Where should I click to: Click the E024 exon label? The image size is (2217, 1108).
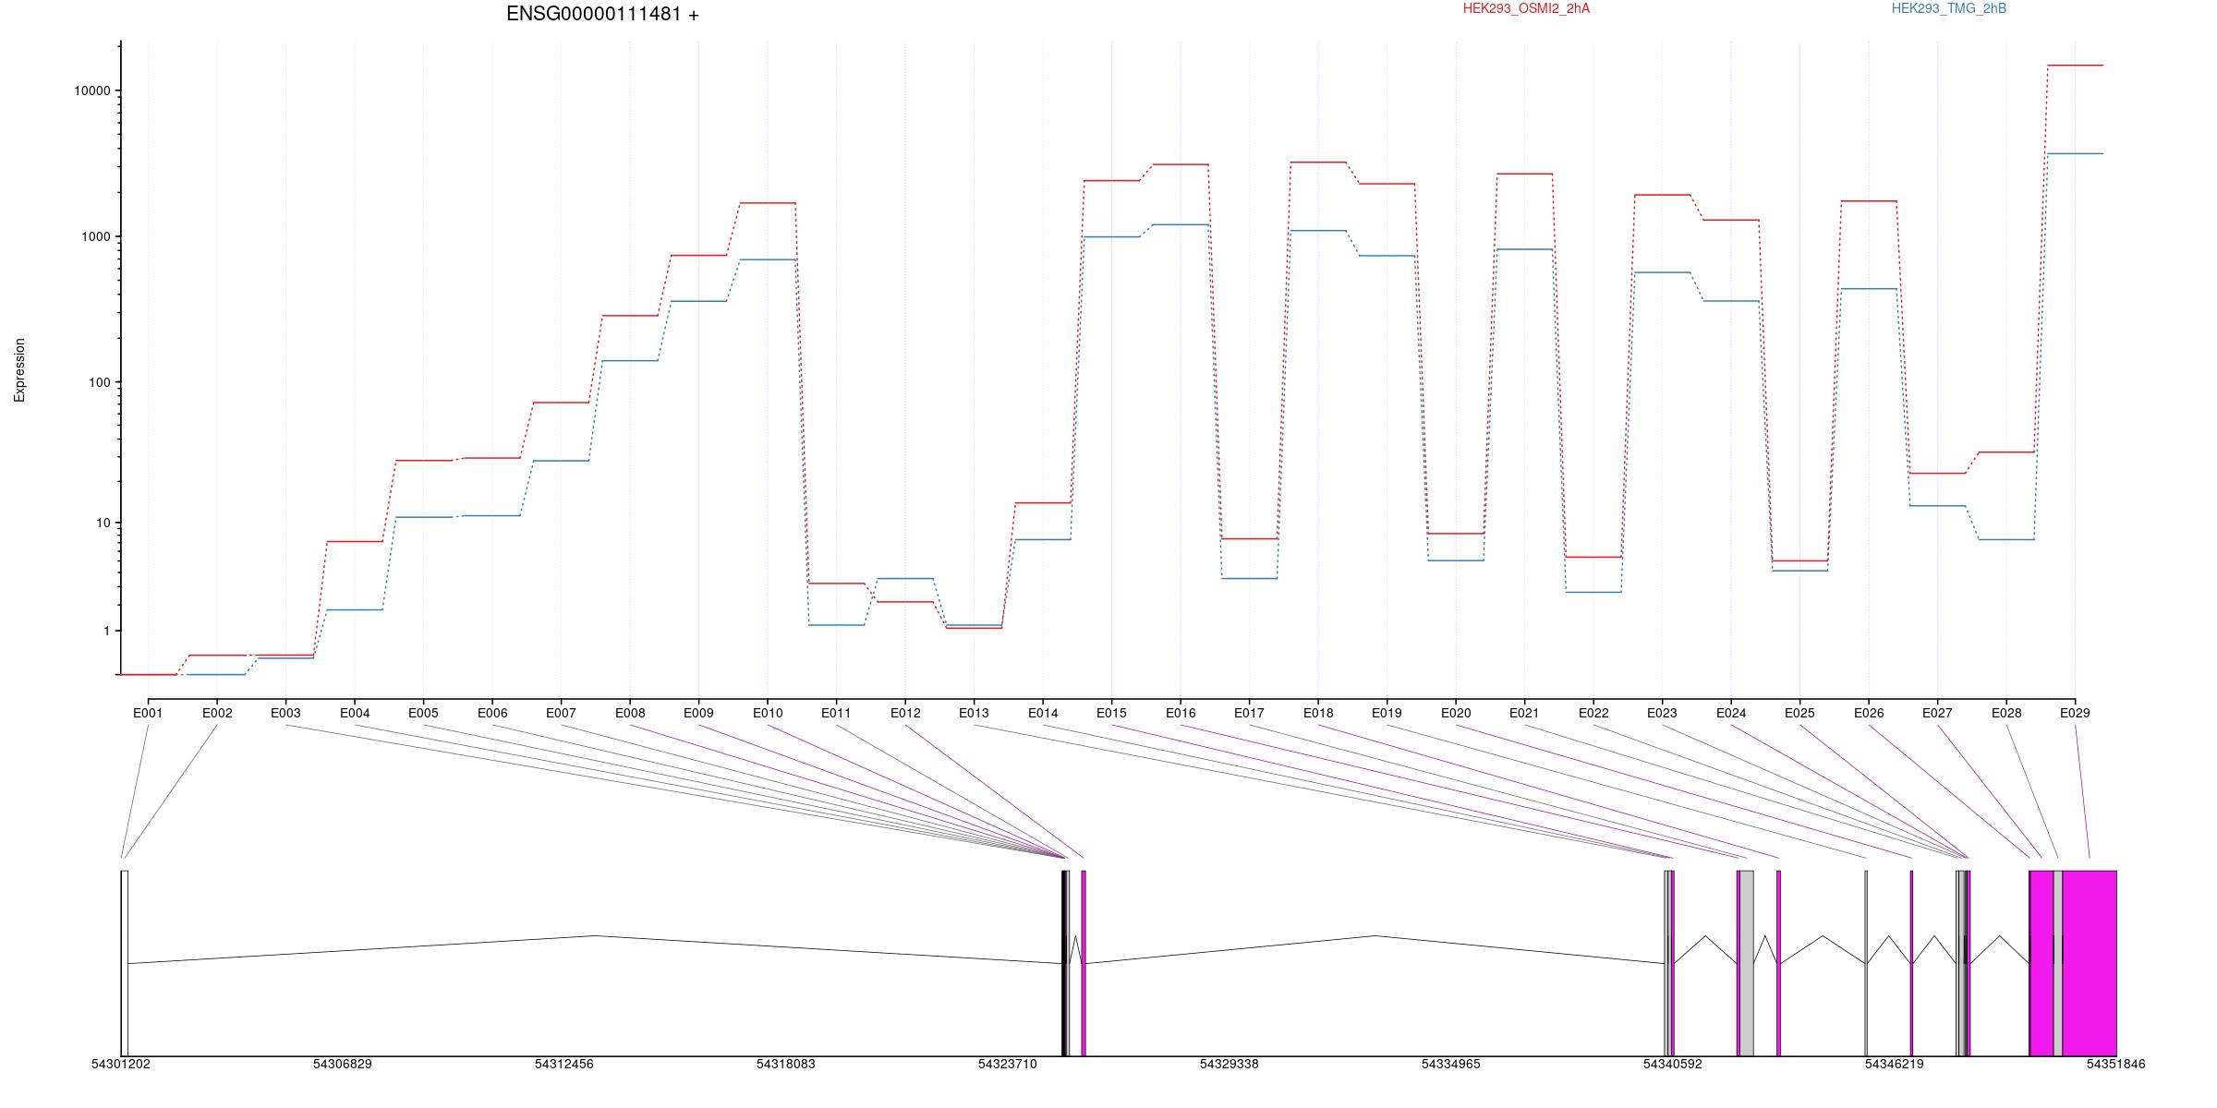coord(1731,713)
